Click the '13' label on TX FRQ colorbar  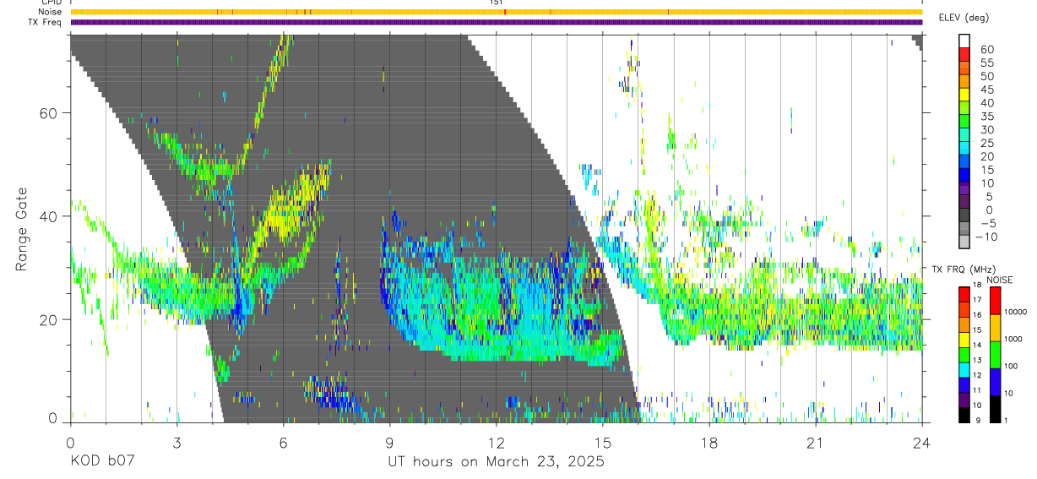pos(977,360)
